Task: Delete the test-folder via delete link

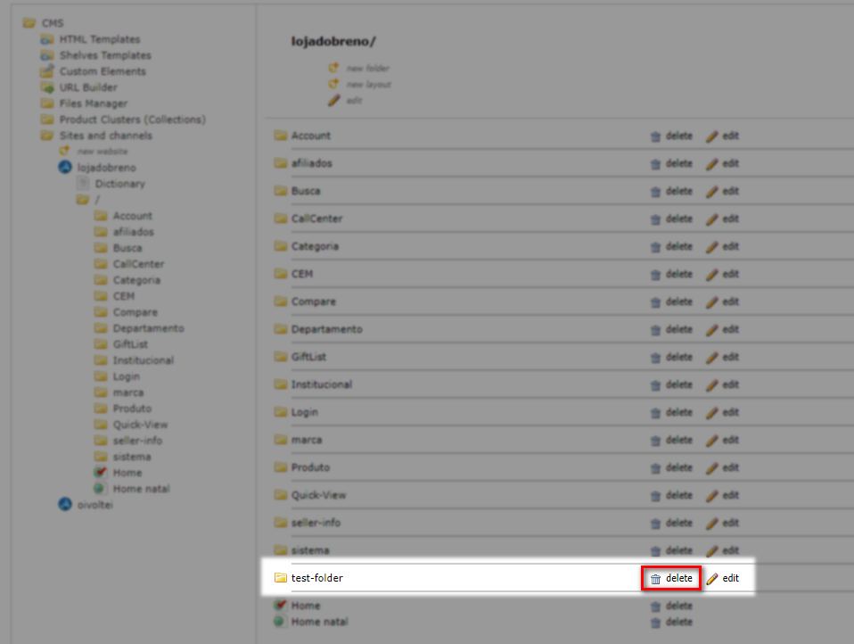Action: (x=678, y=578)
